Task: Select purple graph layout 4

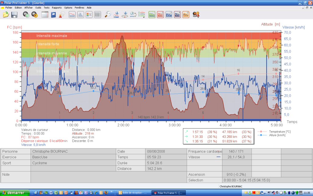Action: coord(177,15)
